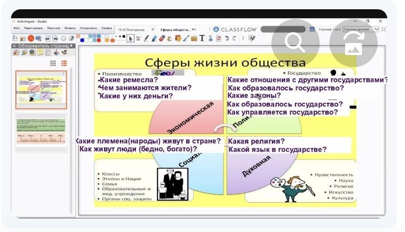
Task: Click the Insert media from file icon
Action: [194, 39]
